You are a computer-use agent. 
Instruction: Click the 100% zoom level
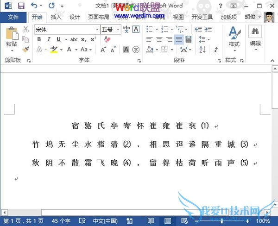pos(263,221)
